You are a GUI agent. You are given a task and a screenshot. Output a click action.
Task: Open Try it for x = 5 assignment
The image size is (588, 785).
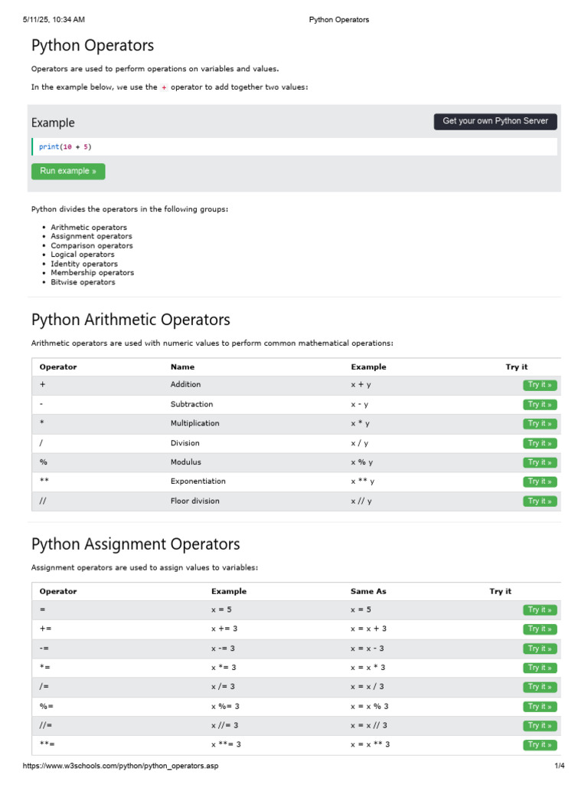pyautogui.click(x=540, y=610)
